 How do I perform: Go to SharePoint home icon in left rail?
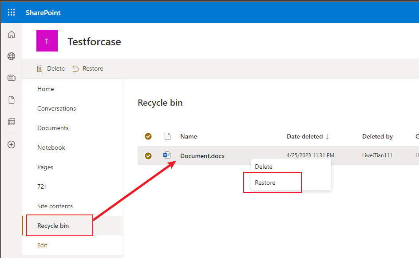point(12,35)
